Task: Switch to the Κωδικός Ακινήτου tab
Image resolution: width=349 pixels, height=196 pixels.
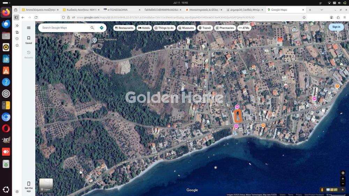Action: coord(80,10)
